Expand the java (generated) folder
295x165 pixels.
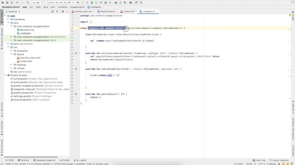8,44
